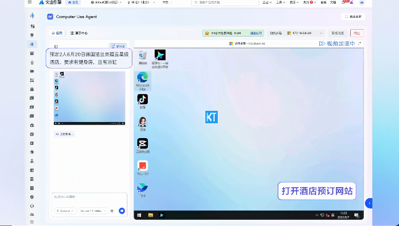399x226 pixels.
Task: Click the red orange square desktop app icon
Action: click(142, 168)
